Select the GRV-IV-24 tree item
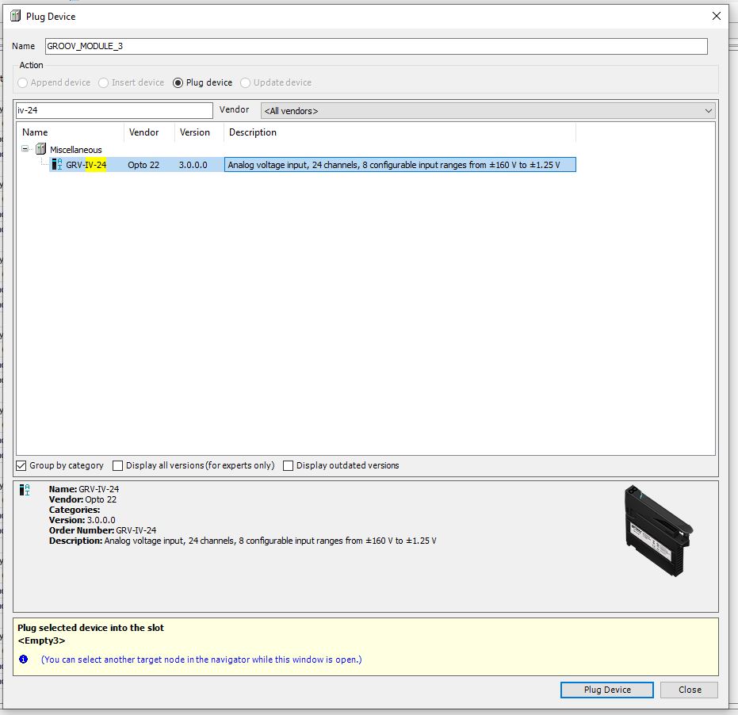Screen dimensions: 738x715 (x=86, y=165)
